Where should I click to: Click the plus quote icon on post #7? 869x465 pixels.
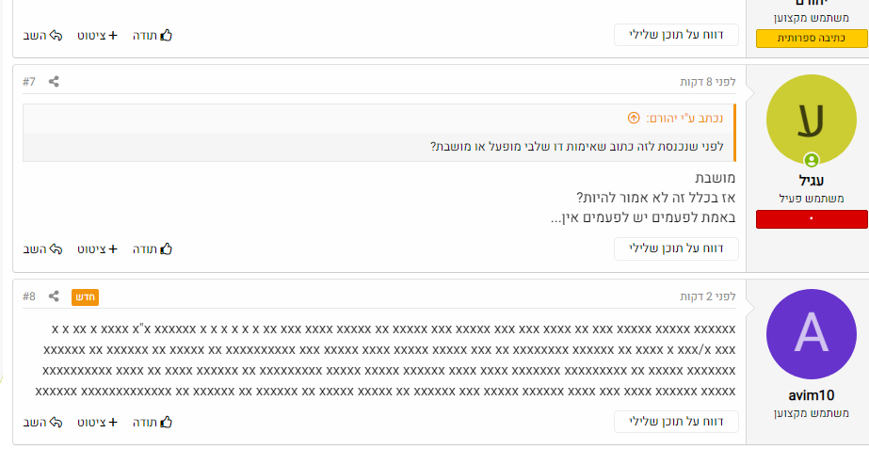[113, 249]
